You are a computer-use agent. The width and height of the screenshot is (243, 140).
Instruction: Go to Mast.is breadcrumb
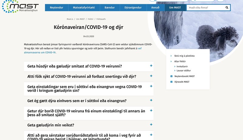point(70,19)
